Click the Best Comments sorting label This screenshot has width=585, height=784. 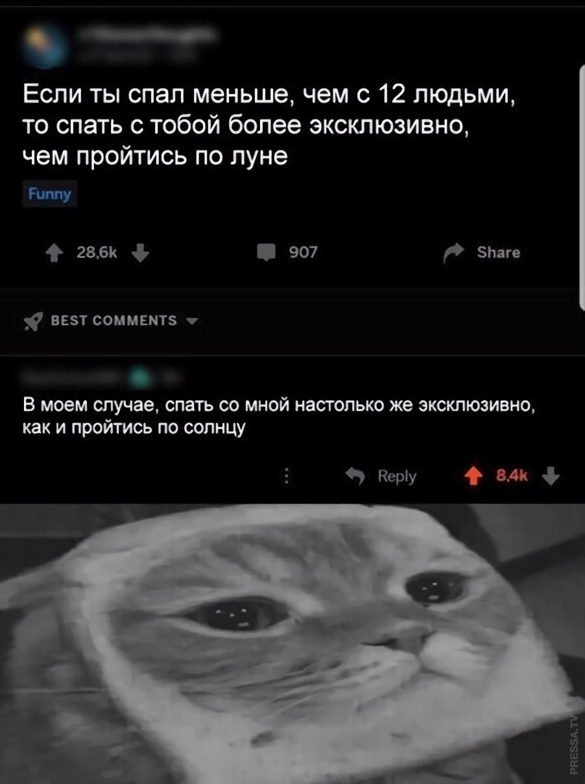point(113,321)
